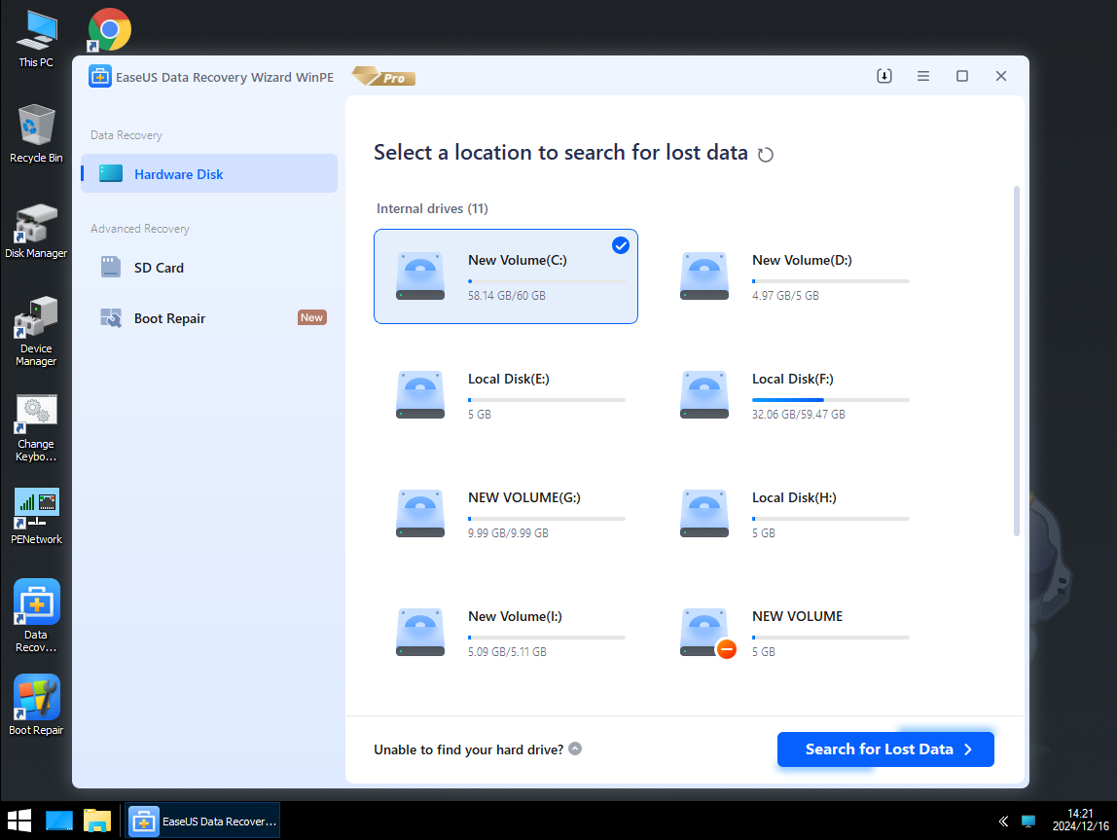
Task: Select the New Volume(C:) drive card
Action: [506, 276]
